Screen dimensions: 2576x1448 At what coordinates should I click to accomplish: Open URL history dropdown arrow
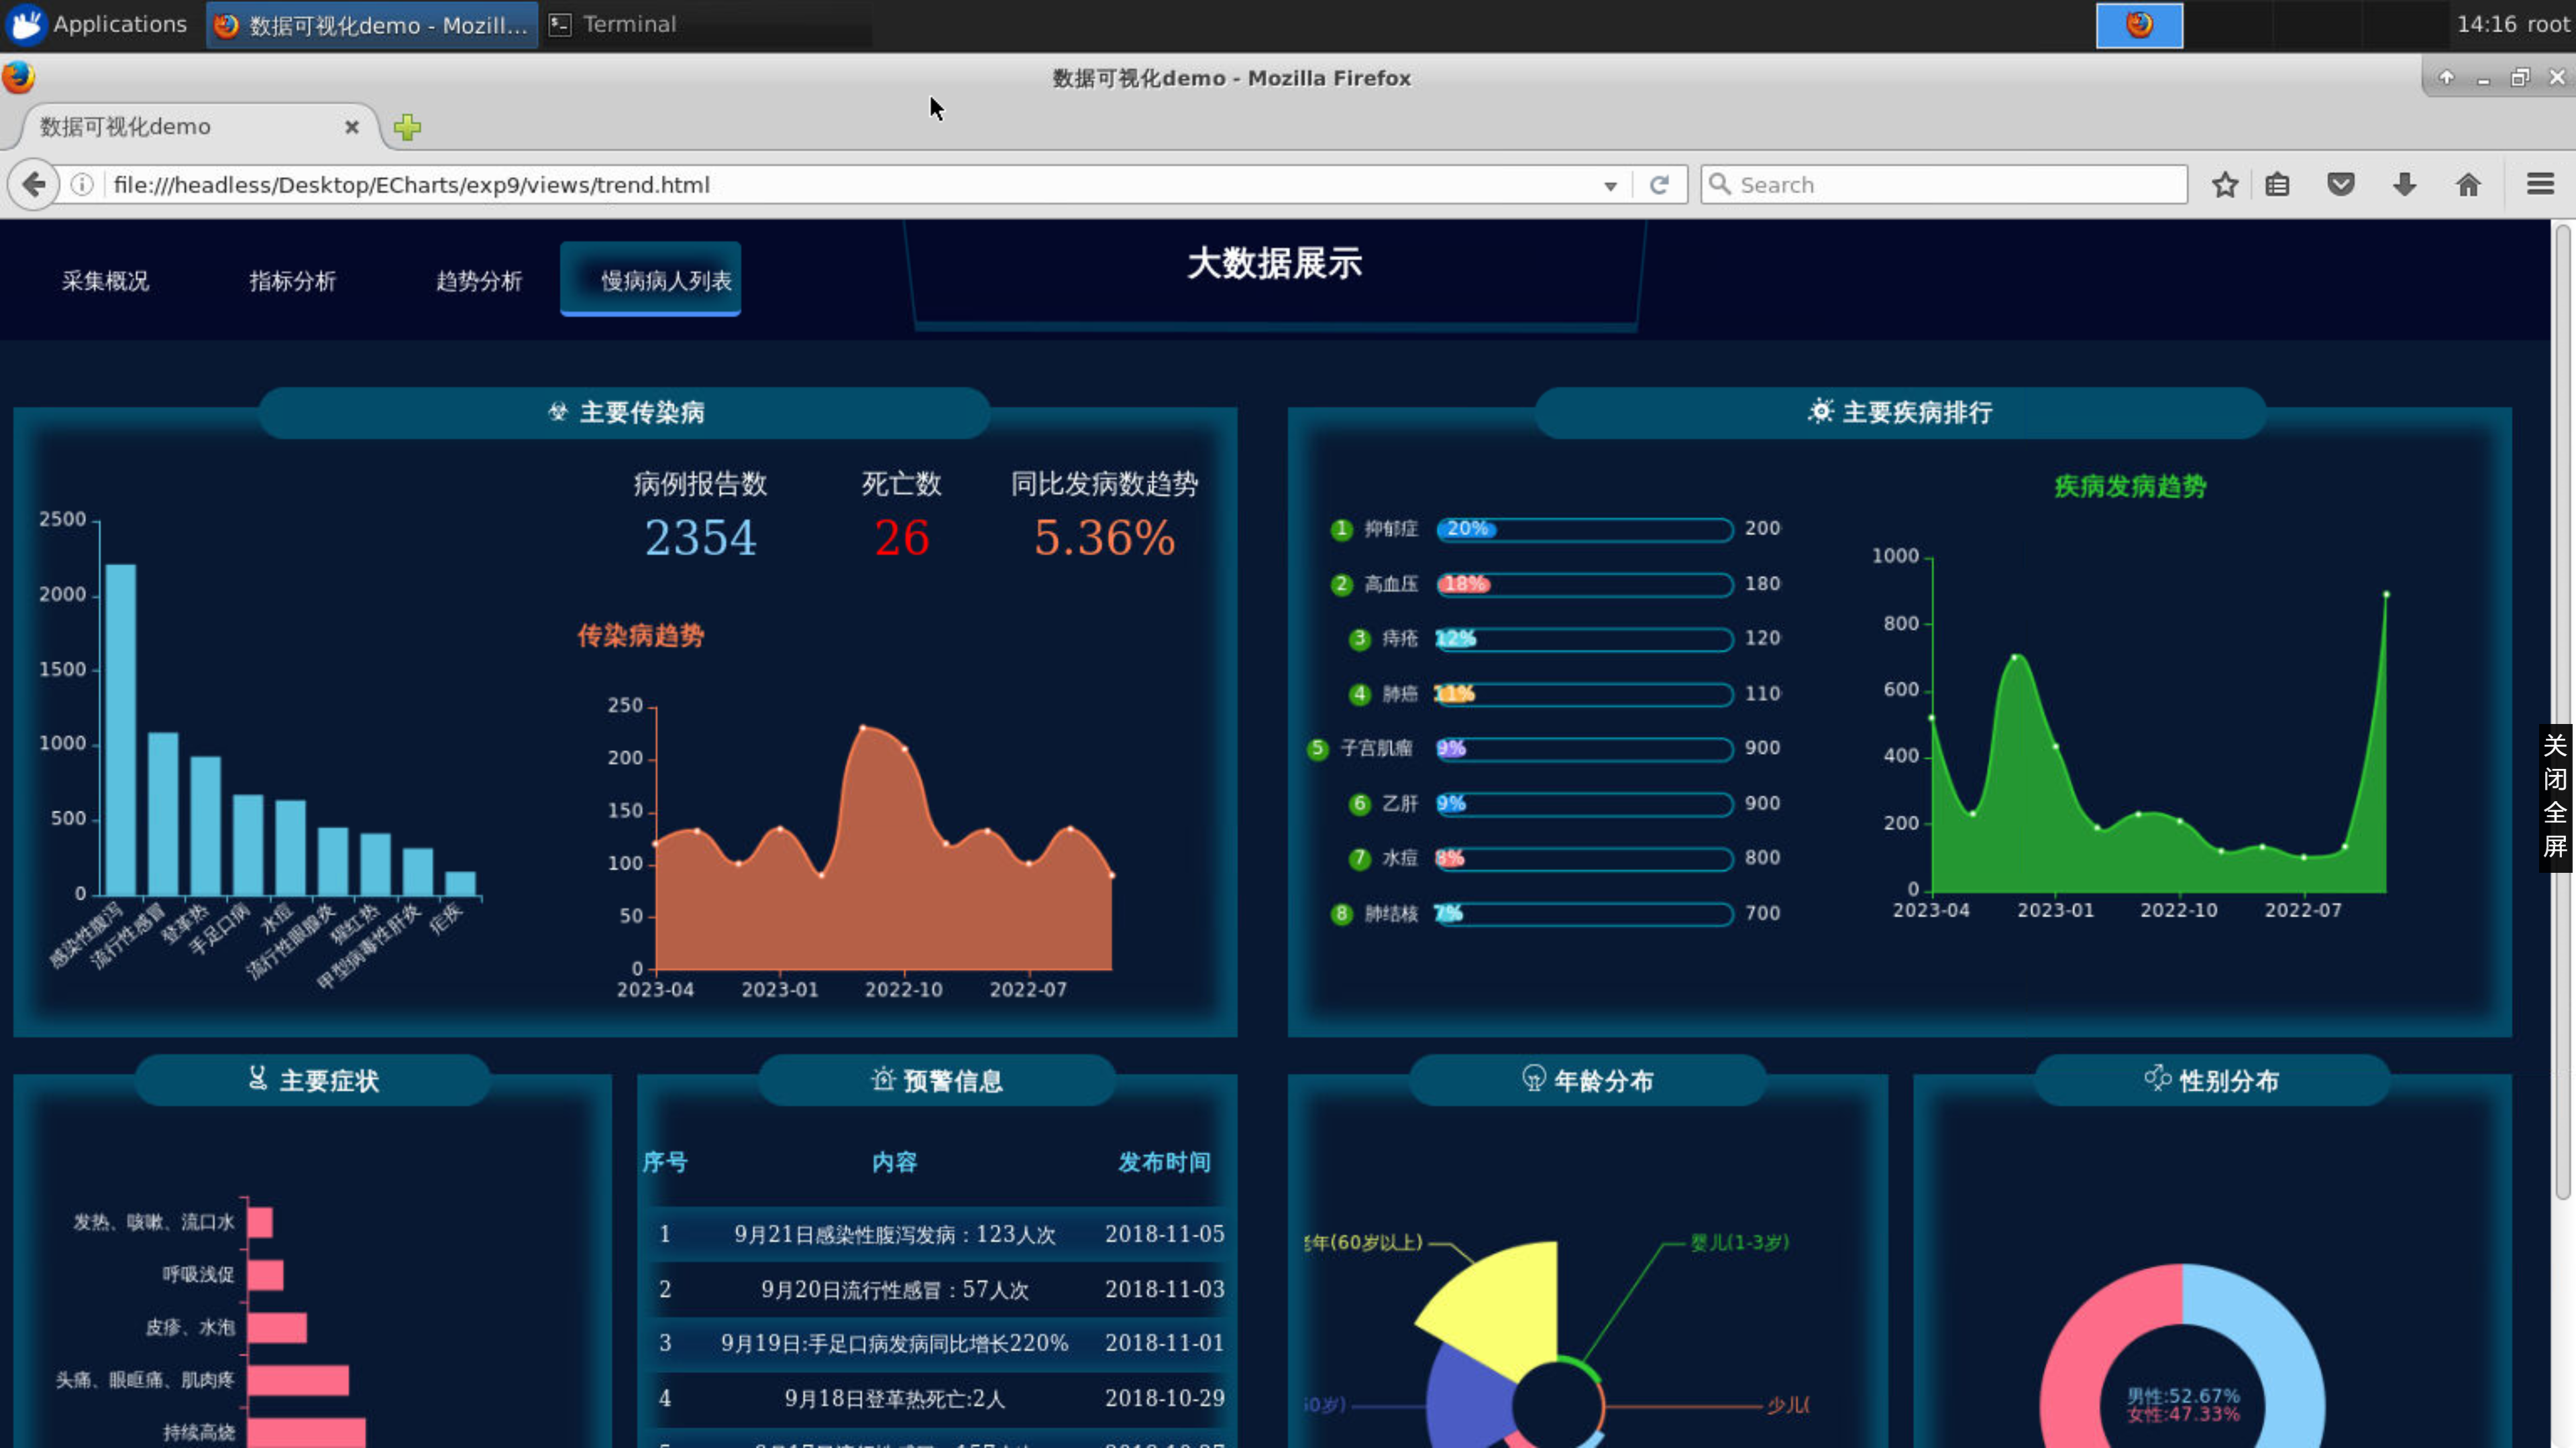click(x=1610, y=186)
